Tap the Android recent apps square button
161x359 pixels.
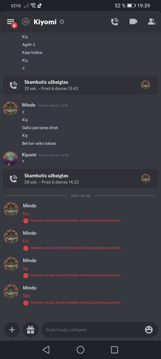pyautogui.click(x=114, y=350)
